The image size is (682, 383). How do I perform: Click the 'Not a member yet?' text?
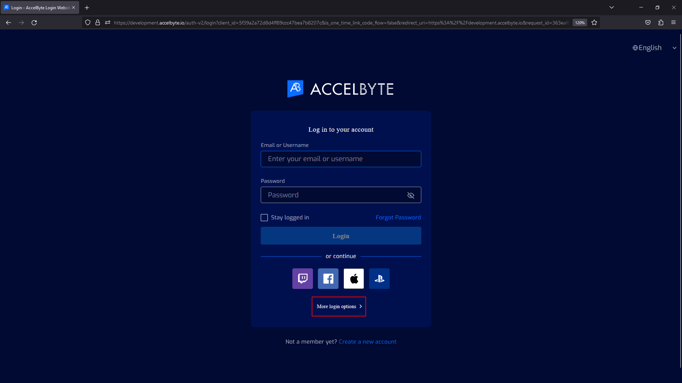(x=311, y=342)
